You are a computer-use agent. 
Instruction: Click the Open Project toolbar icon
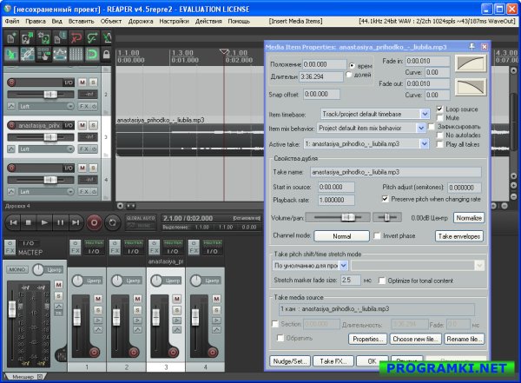[x=27, y=37]
